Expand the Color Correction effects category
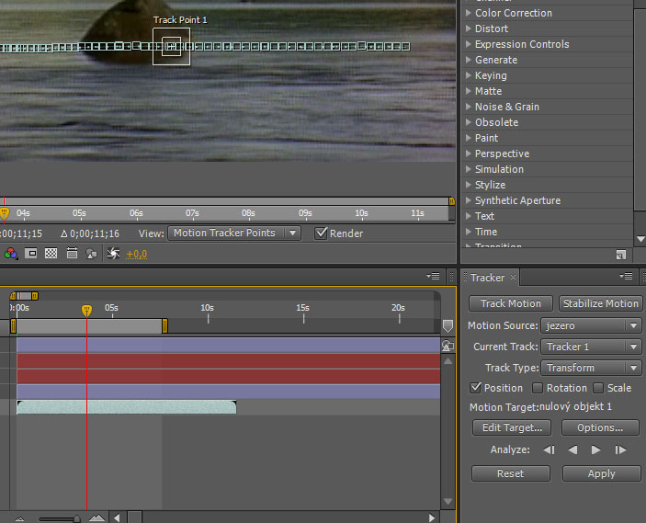 click(x=468, y=13)
